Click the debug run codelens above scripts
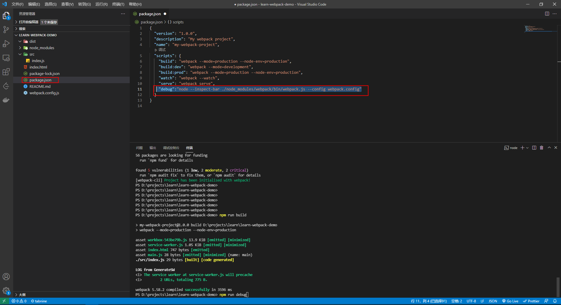561x305 pixels. coord(160,50)
